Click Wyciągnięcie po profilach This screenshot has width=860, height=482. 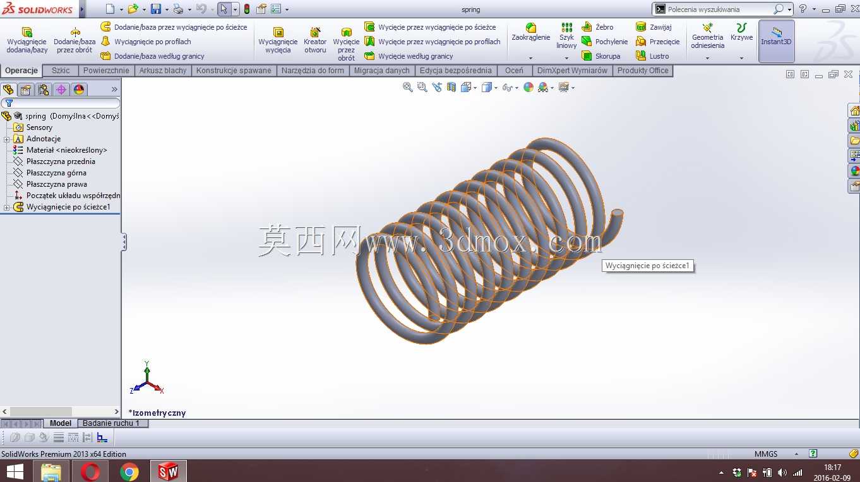point(146,42)
